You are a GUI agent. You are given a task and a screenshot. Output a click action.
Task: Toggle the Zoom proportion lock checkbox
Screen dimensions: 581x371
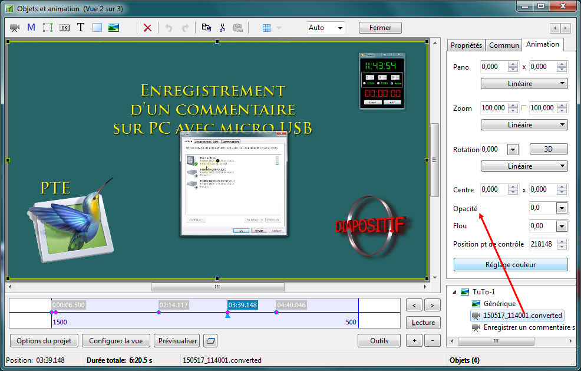(524, 108)
